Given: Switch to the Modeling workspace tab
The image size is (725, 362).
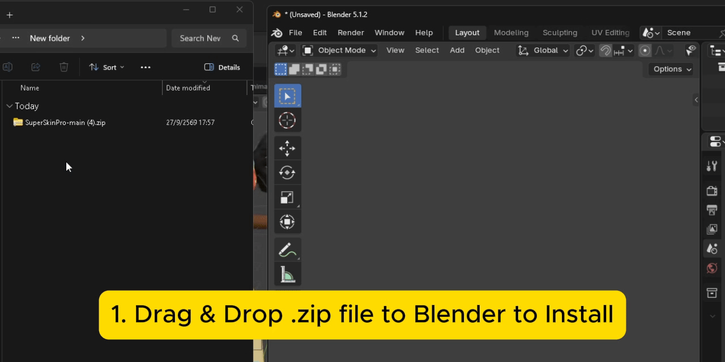Looking at the screenshot, I should [511, 33].
